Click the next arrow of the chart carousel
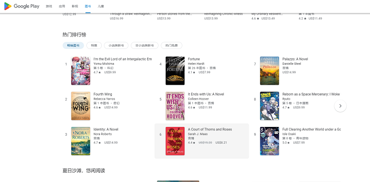The width and height of the screenshot is (370, 182). (340, 106)
